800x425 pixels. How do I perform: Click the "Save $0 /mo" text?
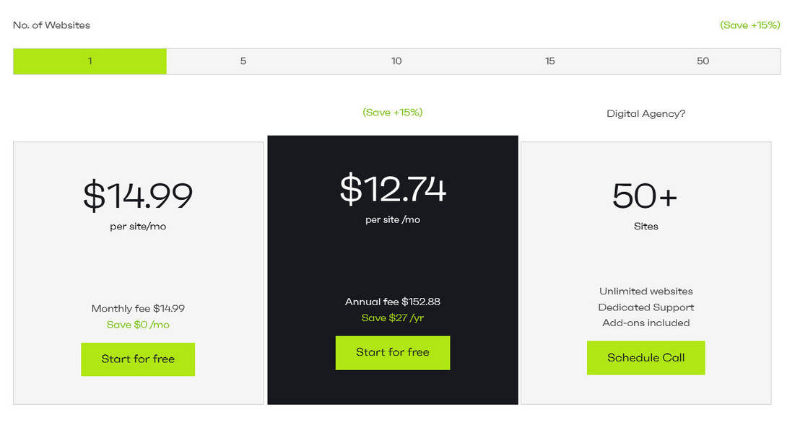(x=137, y=324)
